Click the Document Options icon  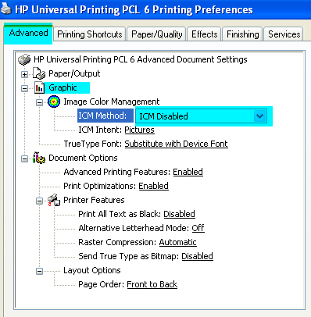click(39, 158)
